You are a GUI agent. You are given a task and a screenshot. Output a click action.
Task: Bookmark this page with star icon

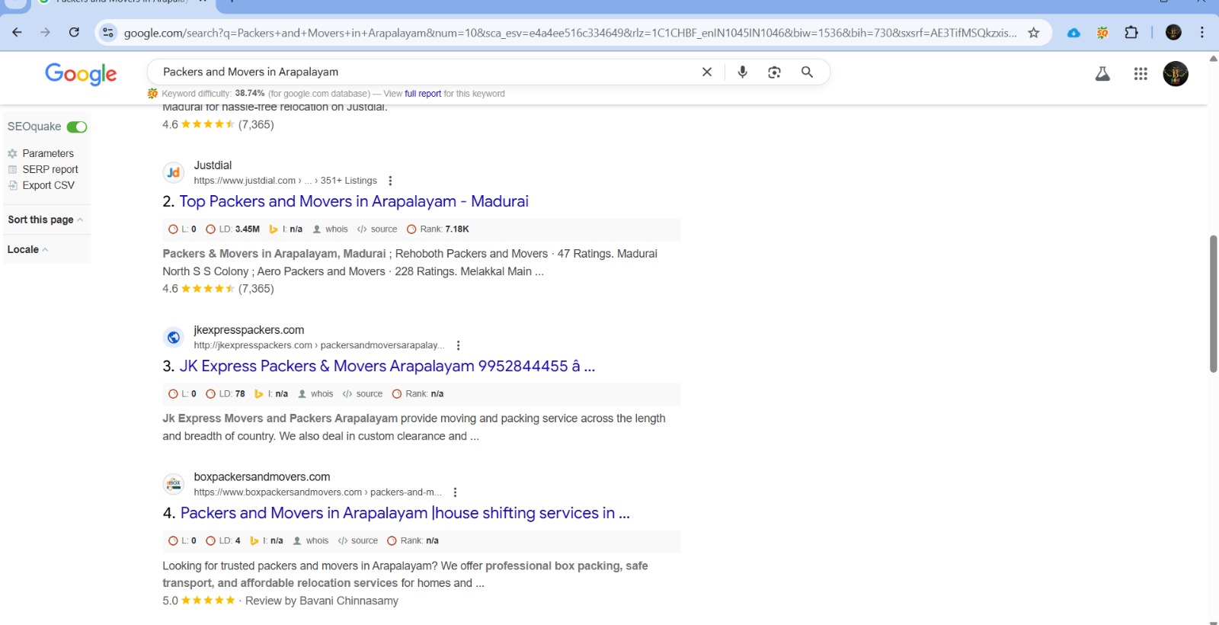(x=1034, y=33)
